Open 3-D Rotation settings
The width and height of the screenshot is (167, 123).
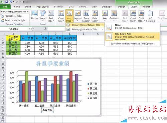click(150, 16)
